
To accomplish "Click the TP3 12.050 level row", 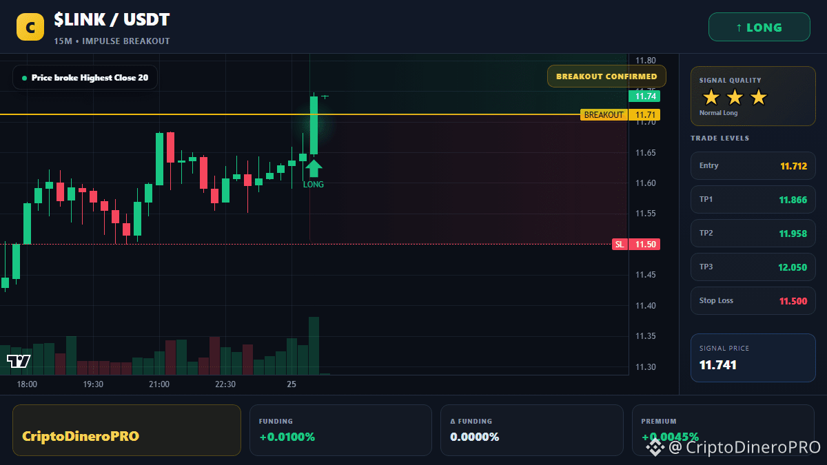I will click(753, 267).
